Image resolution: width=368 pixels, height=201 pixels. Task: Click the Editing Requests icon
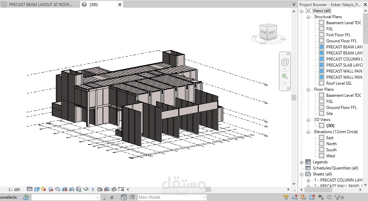[106, 198]
